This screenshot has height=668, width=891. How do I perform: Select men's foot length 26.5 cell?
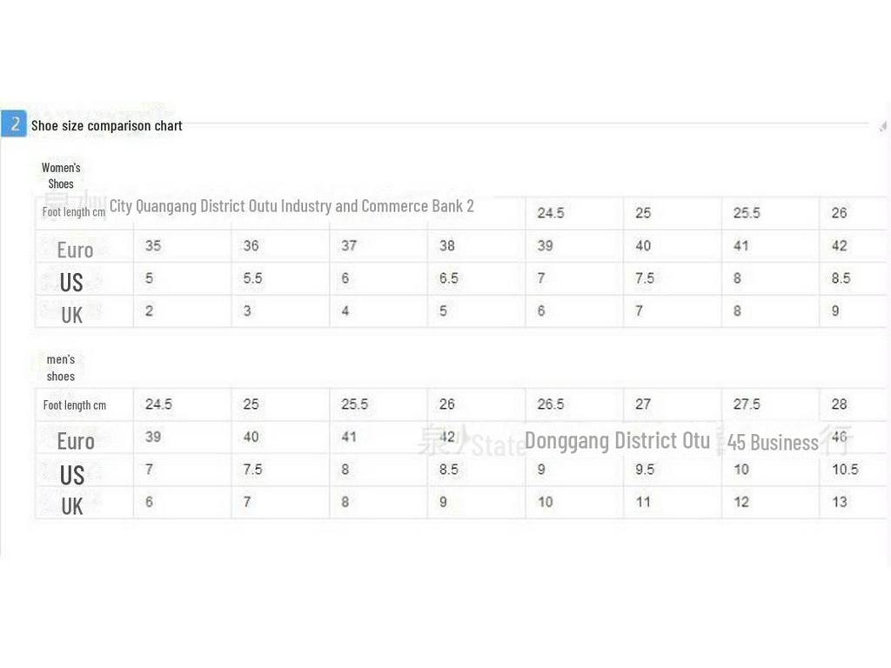coord(550,404)
